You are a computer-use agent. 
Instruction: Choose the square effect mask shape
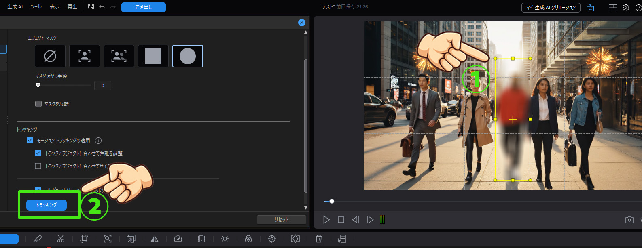pos(153,56)
